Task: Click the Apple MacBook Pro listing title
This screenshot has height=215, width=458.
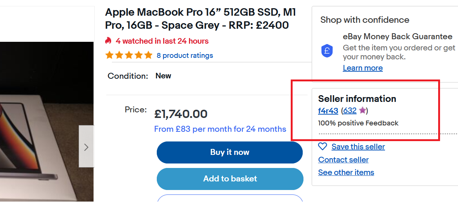Action: coord(200,19)
